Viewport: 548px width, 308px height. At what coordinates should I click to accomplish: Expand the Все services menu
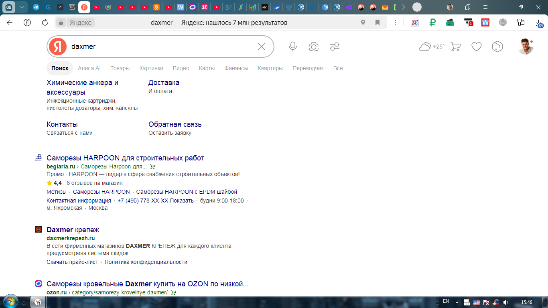[x=338, y=68]
